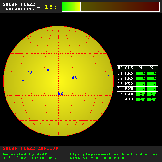Click sunspot region label 05 near the limb
Image resolution: width=162 pixels, height=162 pixels.
click(x=107, y=76)
